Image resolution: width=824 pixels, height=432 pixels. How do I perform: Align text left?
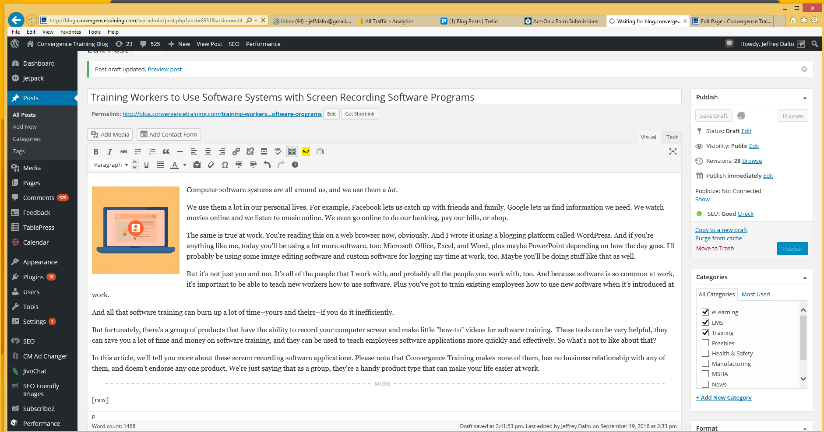tap(194, 151)
